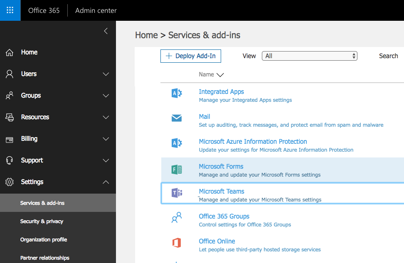
Task: Click the Support headset icon
Action: (x=10, y=160)
